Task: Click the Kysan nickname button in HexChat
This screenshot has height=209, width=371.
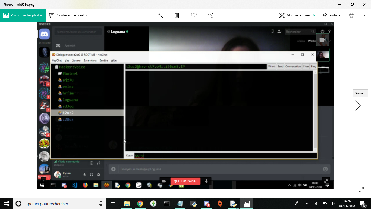Action: pos(130,156)
